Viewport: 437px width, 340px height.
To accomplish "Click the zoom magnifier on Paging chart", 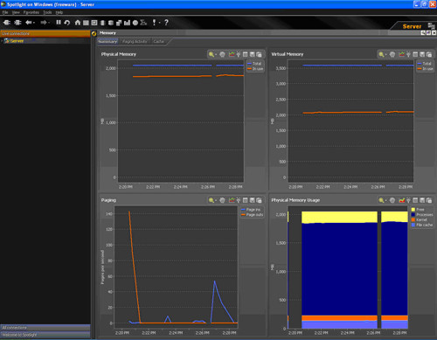I will [212, 200].
